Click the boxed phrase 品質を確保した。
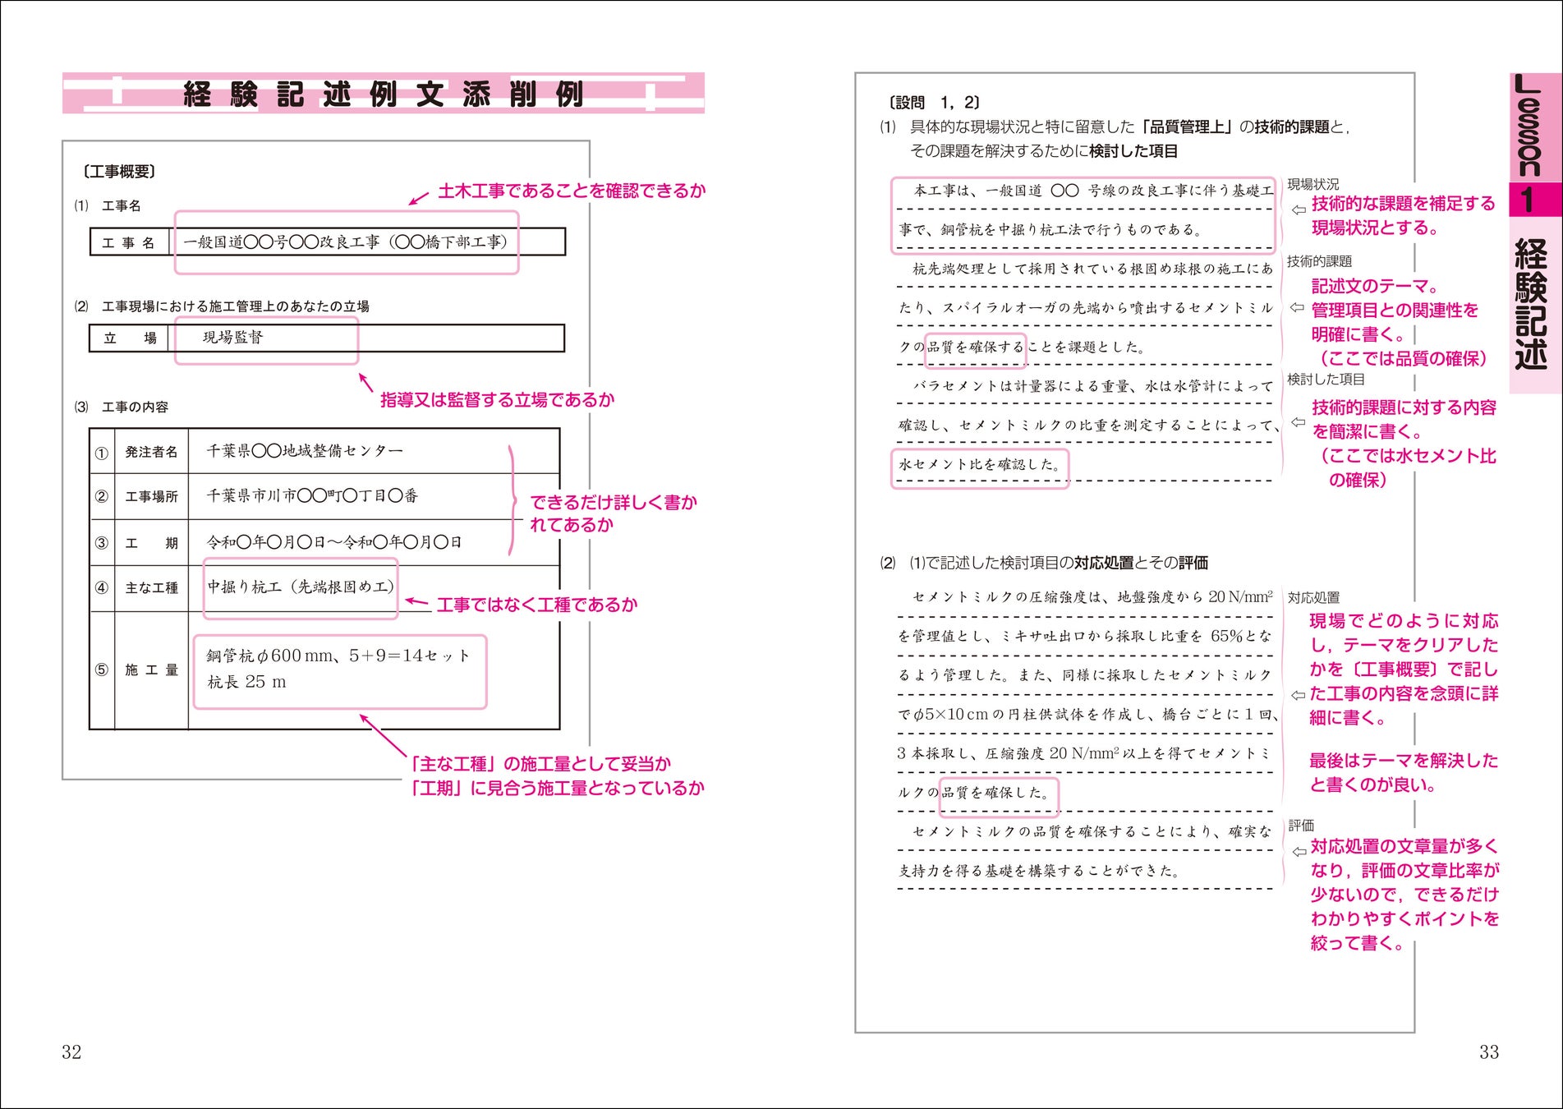 (x=995, y=793)
